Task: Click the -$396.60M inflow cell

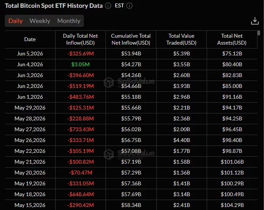Action: click(x=81, y=75)
